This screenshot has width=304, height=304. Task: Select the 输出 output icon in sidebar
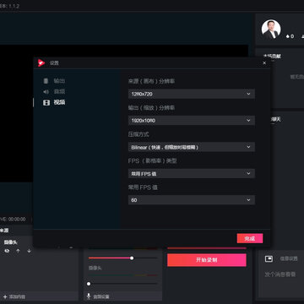(46, 81)
